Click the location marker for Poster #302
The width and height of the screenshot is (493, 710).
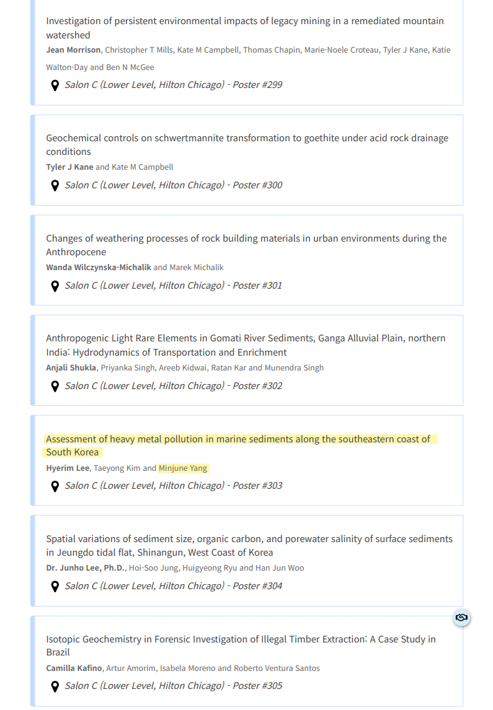point(55,386)
